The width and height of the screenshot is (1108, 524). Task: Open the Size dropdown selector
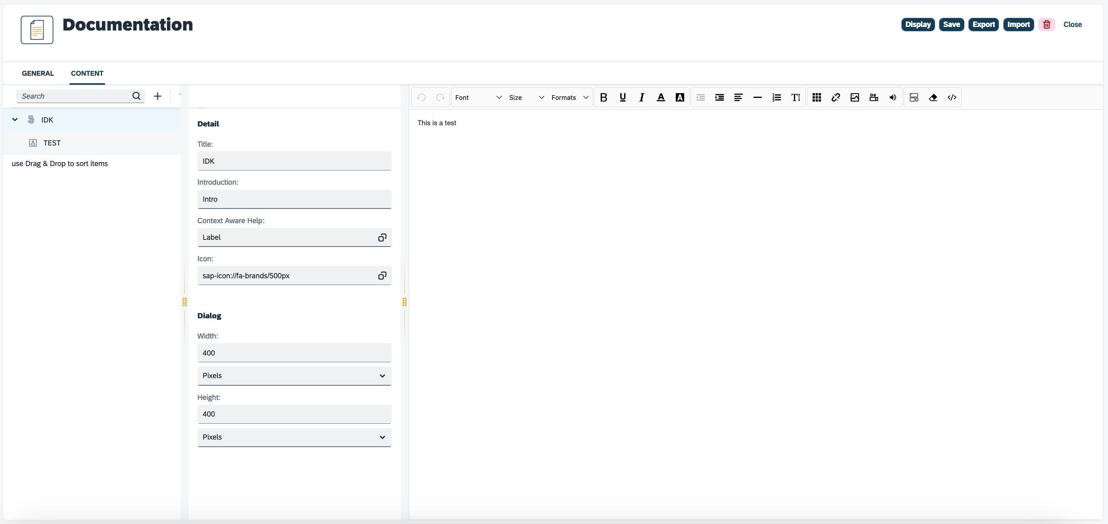pos(526,97)
